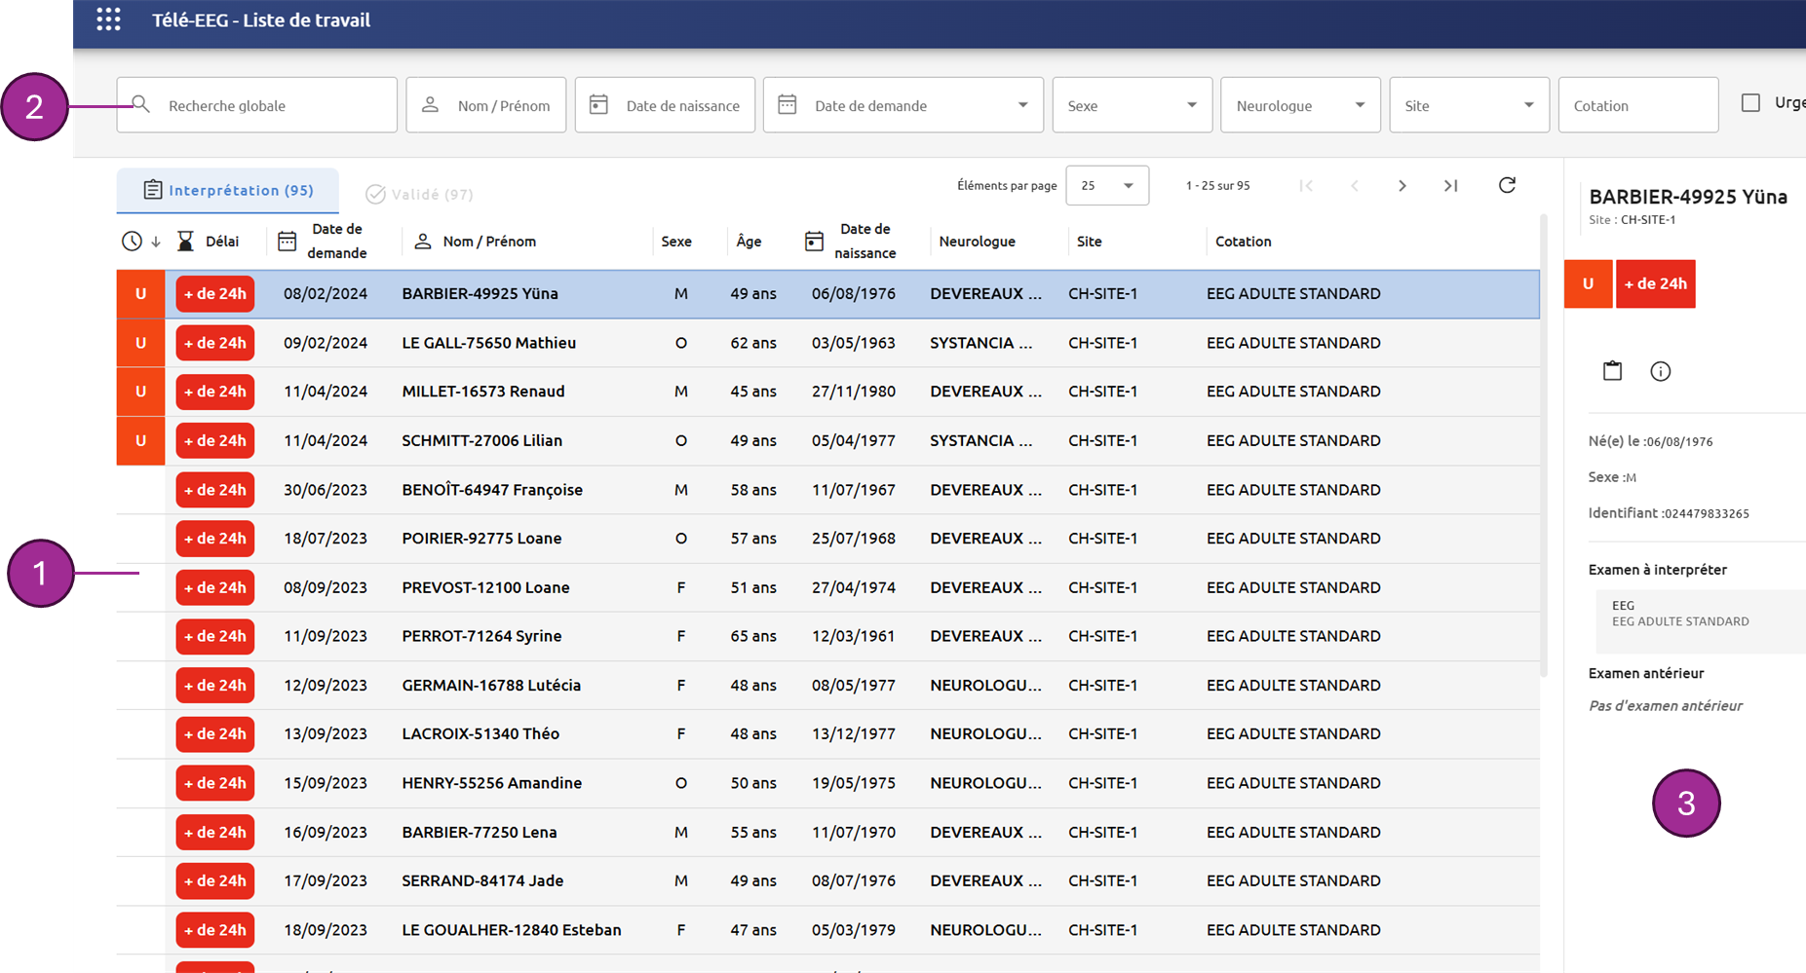The image size is (1806, 973).
Task: Sort by Date de naissance column header
Action: pyautogui.click(x=851, y=242)
